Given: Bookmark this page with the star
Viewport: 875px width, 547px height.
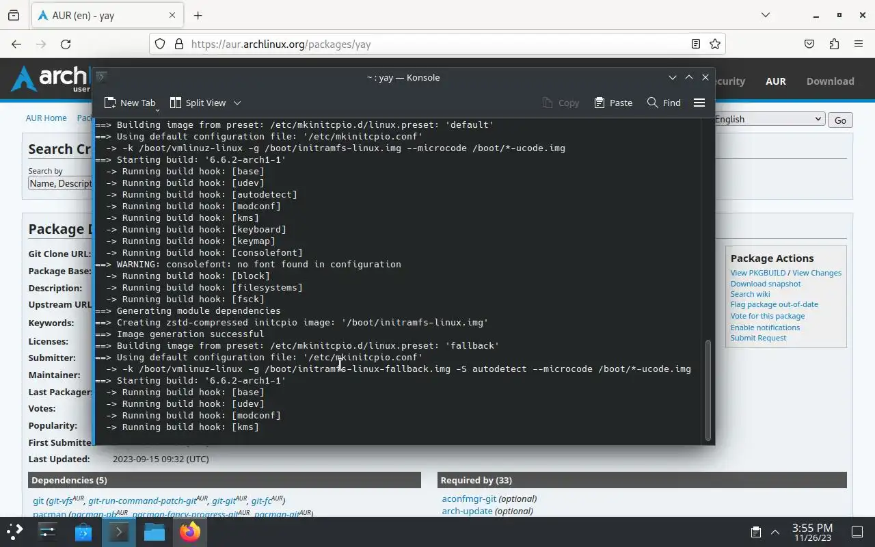Looking at the screenshot, I should point(715,44).
